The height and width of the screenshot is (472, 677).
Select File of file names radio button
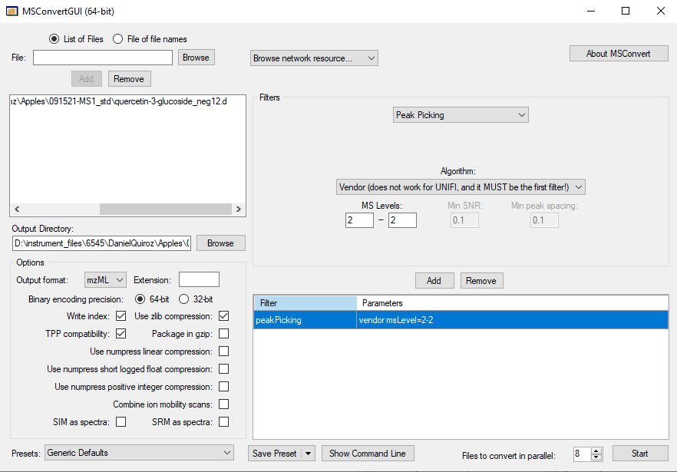pos(117,39)
